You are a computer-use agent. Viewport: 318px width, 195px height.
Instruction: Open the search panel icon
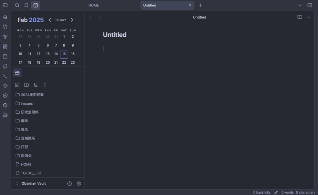coord(17,5)
